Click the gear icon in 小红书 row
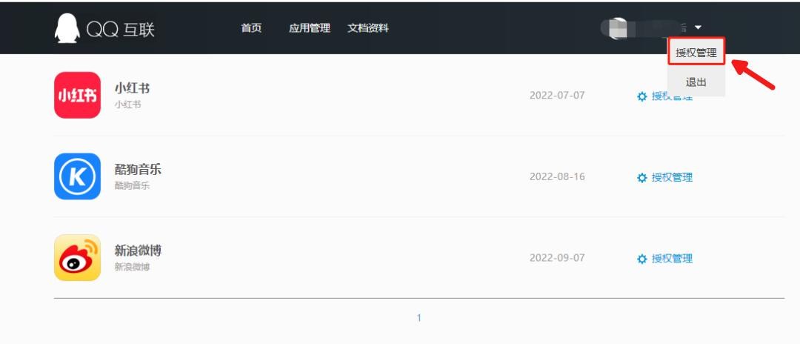This screenshot has height=344, width=800. (641, 96)
